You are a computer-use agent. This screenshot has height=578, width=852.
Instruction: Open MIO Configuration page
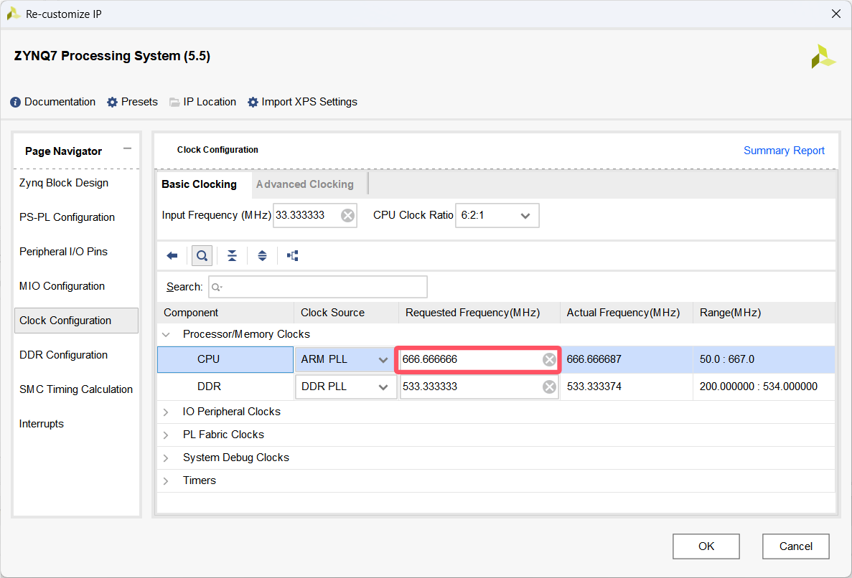click(62, 286)
